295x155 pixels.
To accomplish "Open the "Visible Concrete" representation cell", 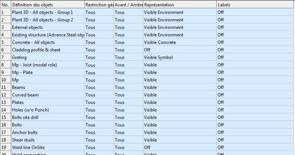I will pos(160,42).
